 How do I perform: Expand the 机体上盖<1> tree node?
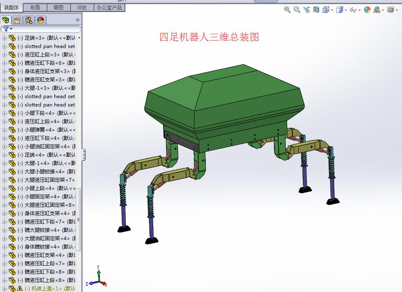[x=4, y=288]
